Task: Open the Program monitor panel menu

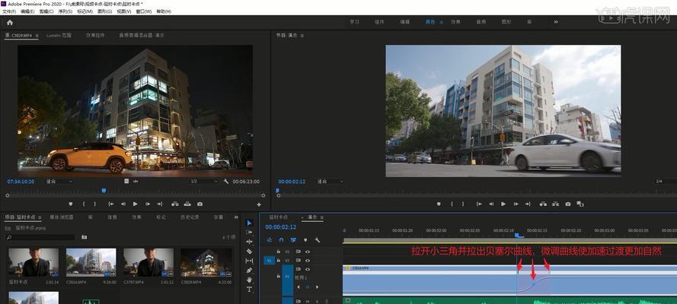Action: 302,36
